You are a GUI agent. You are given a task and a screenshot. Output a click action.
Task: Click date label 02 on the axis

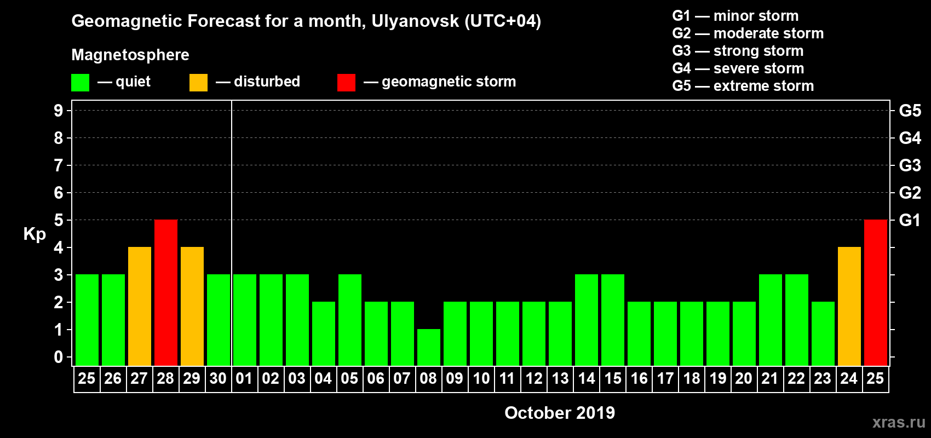[x=271, y=379]
